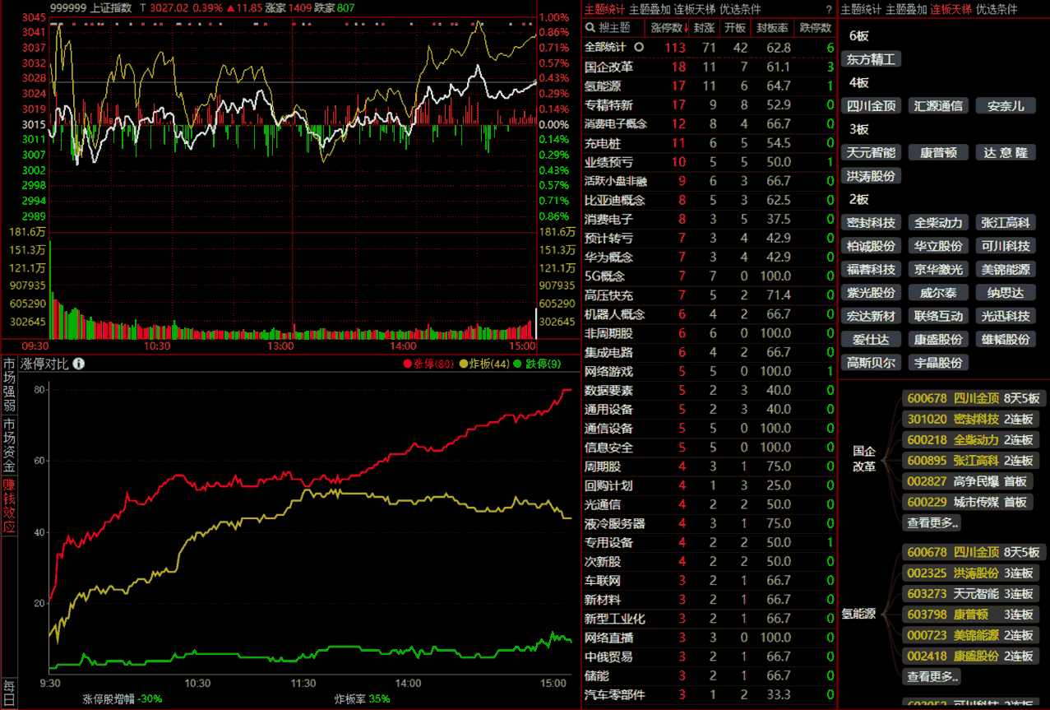Open the white 主题统计 tab above 6板
Screen dimensions: 1050x710
click(x=861, y=10)
